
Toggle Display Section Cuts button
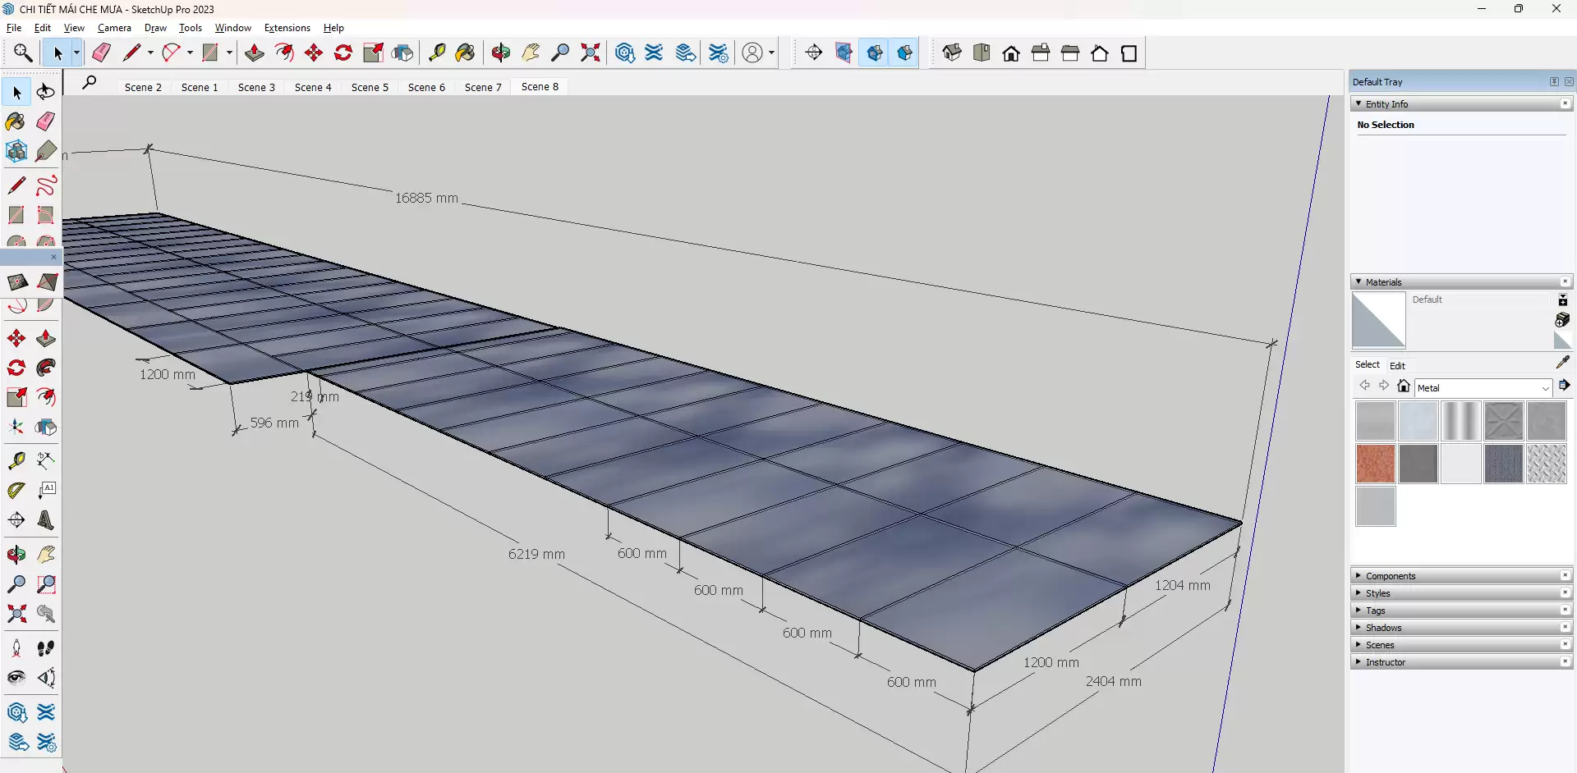coord(875,53)
